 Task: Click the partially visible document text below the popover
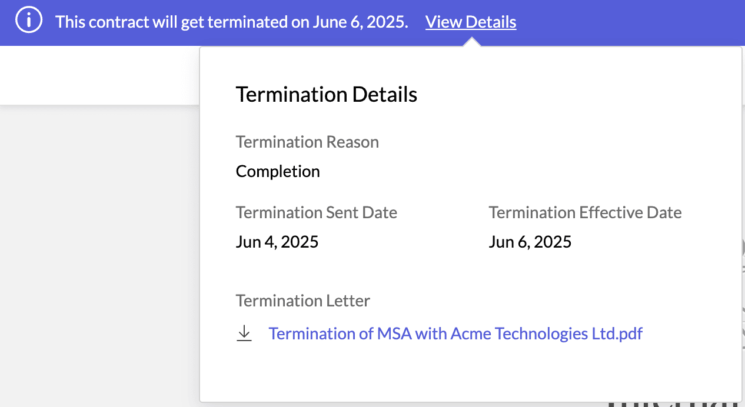(x=674, y=405)
